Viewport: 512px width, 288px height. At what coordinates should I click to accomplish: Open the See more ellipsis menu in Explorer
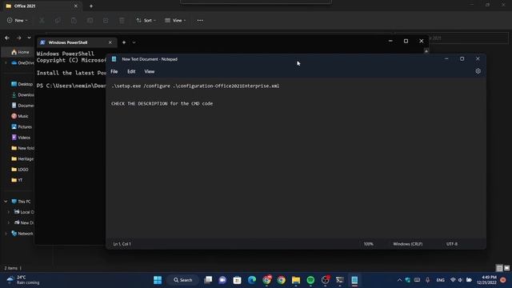200,20
